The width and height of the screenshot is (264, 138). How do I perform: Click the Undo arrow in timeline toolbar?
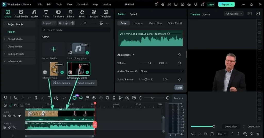click(x=23, y=98)
